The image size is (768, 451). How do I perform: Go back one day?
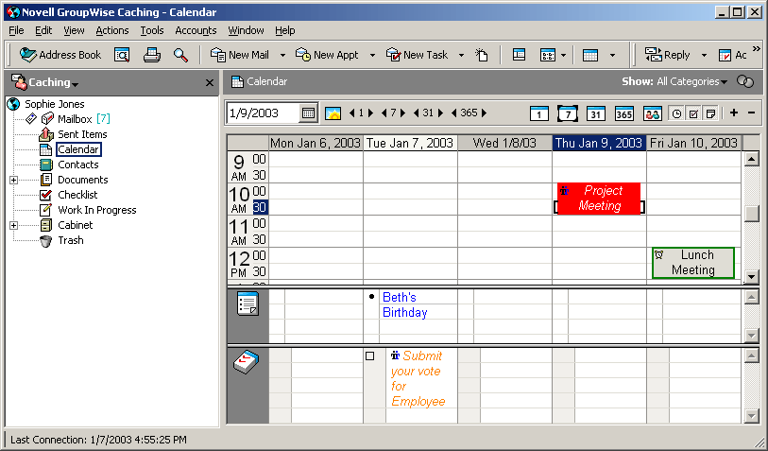351,113
